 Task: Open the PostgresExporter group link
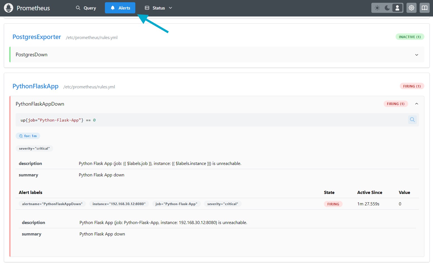(x=37, y=37)
